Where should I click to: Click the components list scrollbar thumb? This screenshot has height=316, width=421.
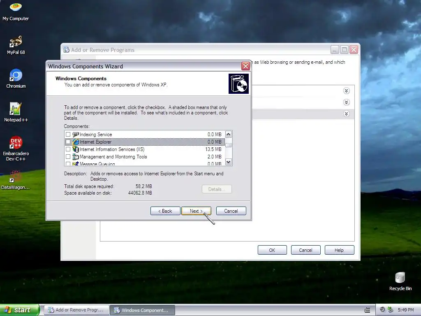(229, 145)
